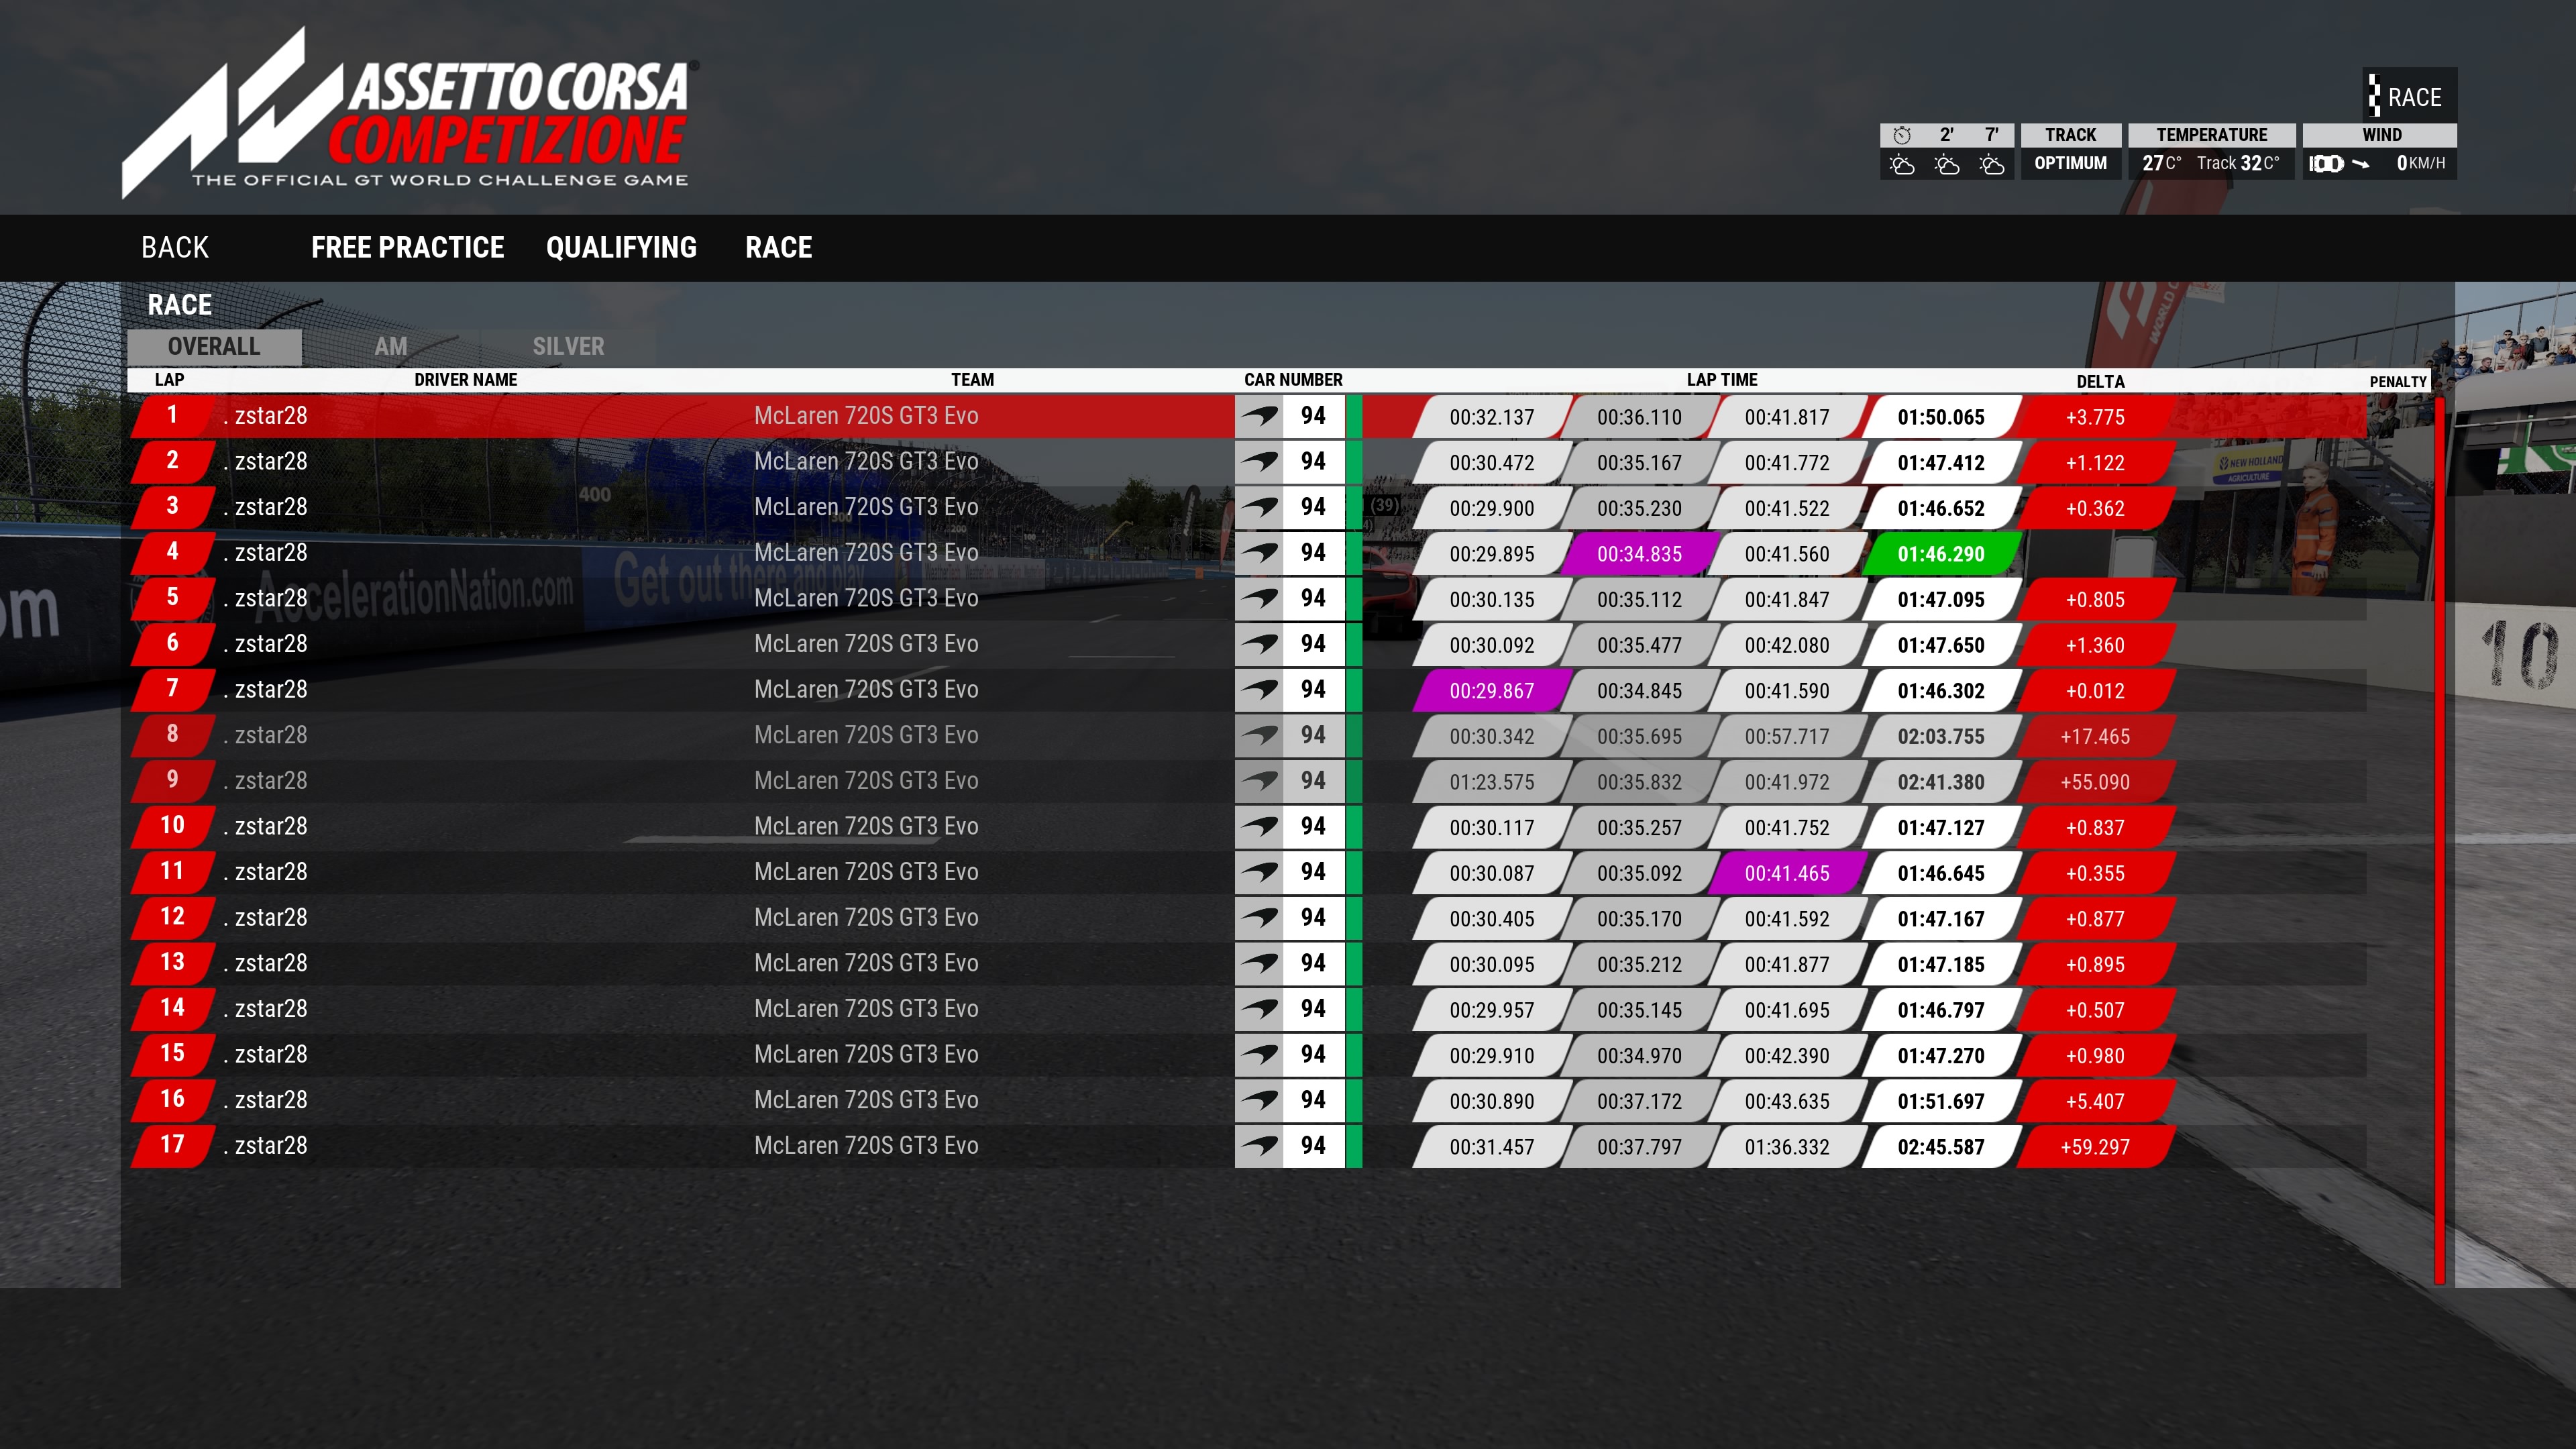The width and height of the screenshot is (2576, 1449).
Task: Open the FREE PRACTICE session results
Action: (x=407, y=247)
